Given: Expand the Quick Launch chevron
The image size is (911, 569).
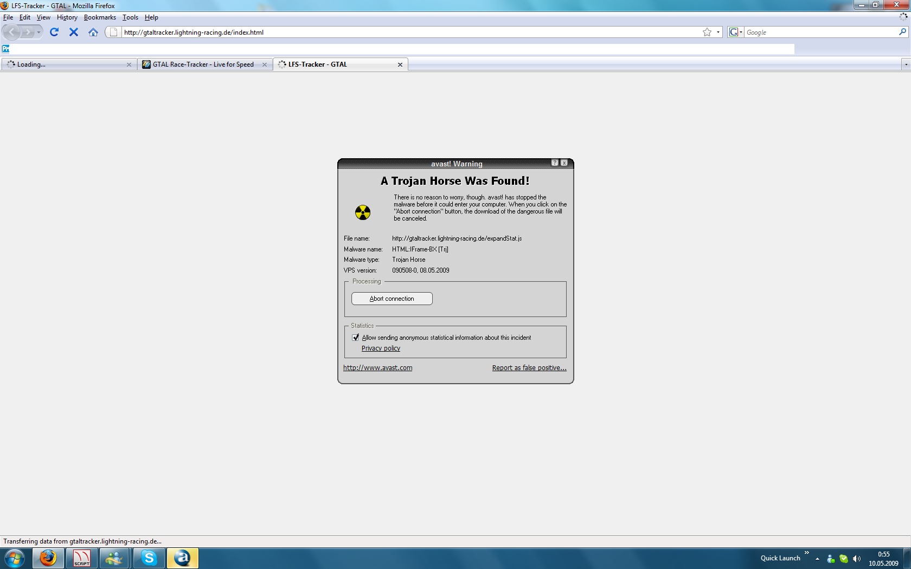Looking at the screenshot, I should click(806, 553).
